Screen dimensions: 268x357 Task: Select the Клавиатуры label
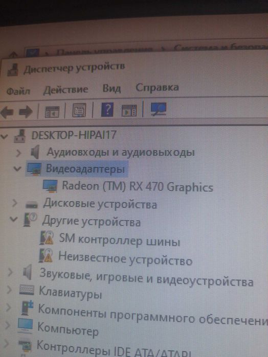pos(70,292)
